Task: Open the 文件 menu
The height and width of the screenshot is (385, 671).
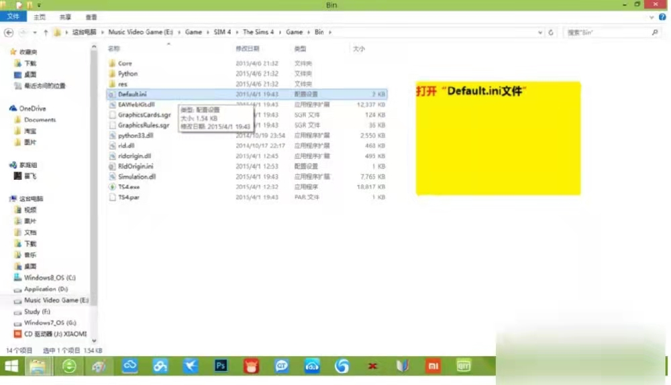Action: click(13, 17)
